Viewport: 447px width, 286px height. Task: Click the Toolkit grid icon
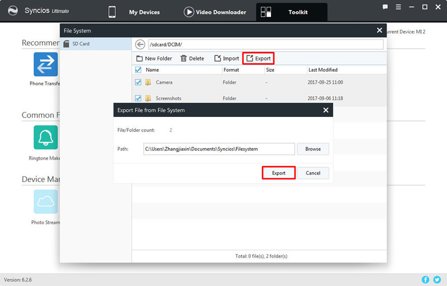click(266, 12)
